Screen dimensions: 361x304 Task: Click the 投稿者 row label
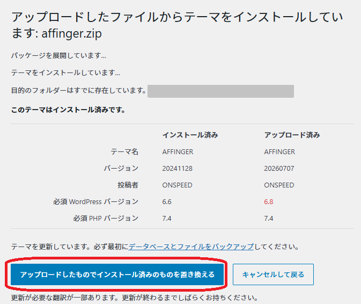pyautogui.click(x=128, y=185)
